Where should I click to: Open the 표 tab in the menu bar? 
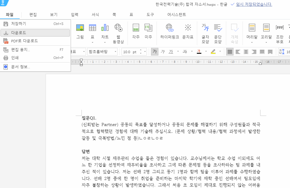[131, 15]
